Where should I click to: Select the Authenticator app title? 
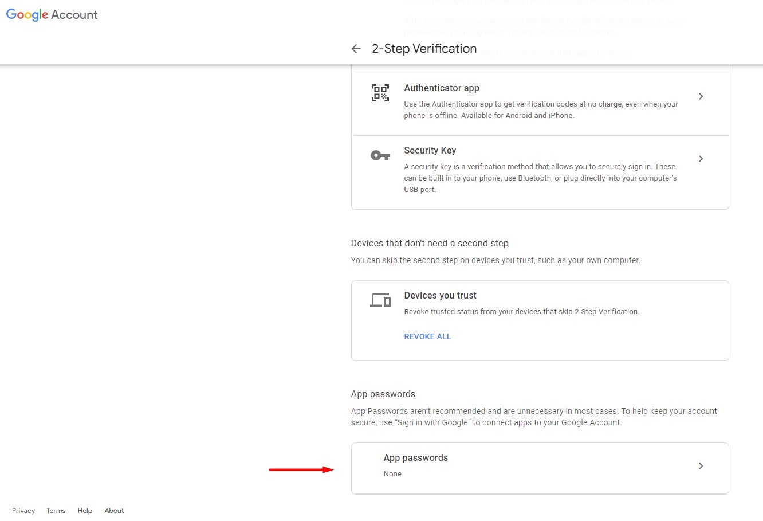tap(442, 88)
